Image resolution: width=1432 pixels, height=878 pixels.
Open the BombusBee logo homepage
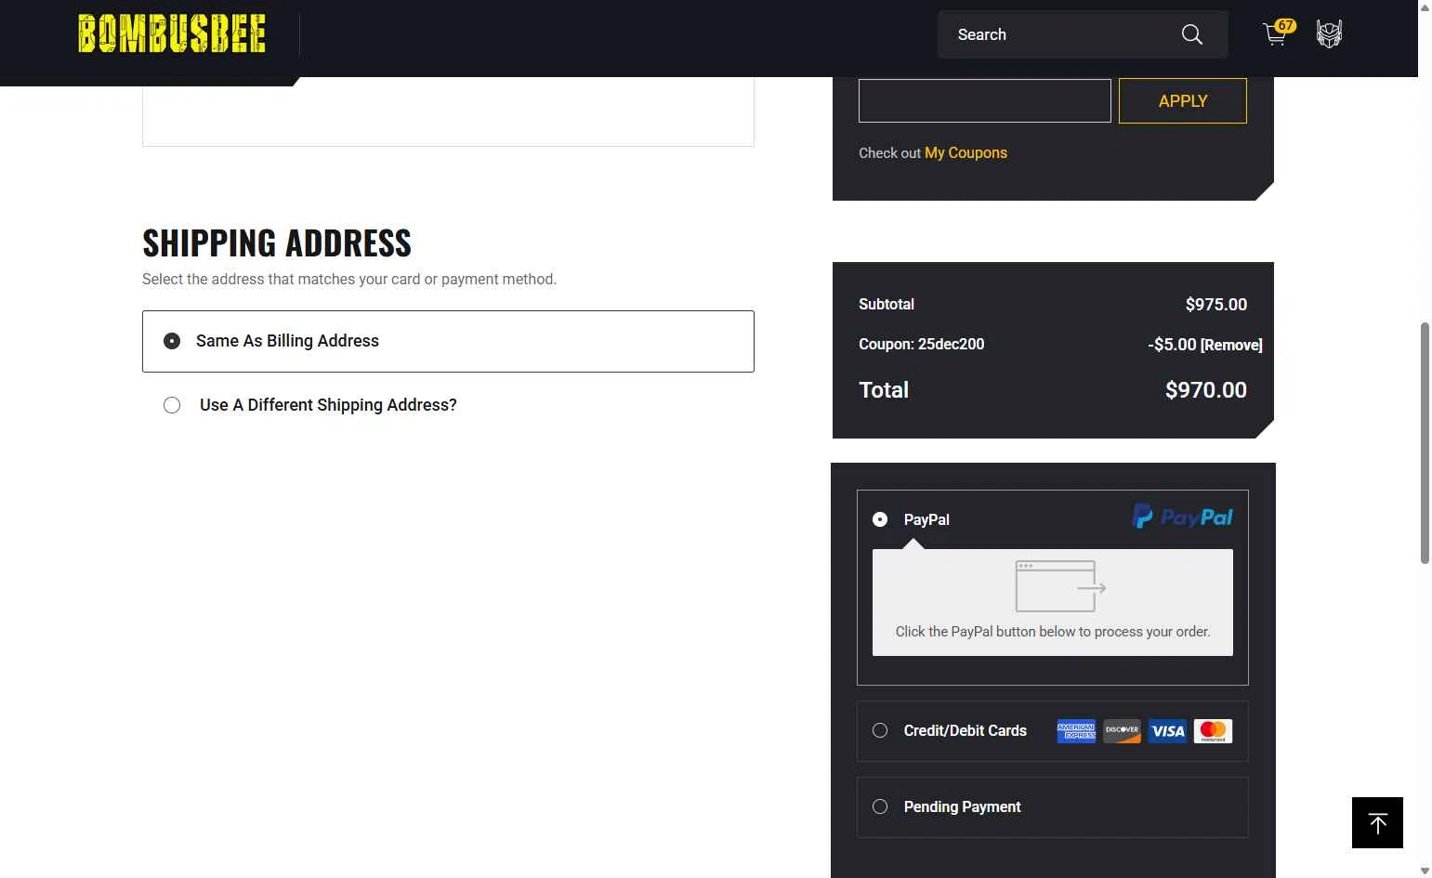(x=172, y=34)
